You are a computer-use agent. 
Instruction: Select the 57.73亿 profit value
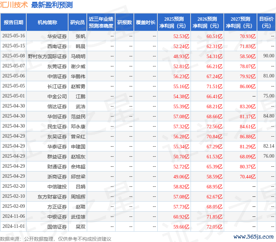(x=181, y=207)
